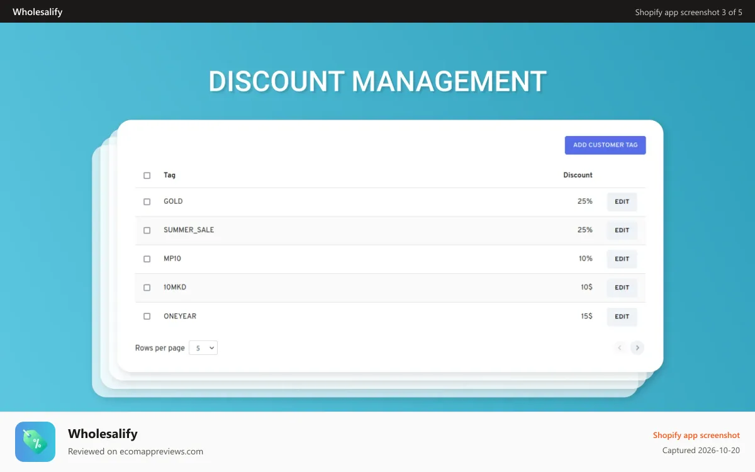The width and height of the screenshot is (755, 472).
Task: Click Reviewed on ecomappreviews.com text
Action: [135, 451]
